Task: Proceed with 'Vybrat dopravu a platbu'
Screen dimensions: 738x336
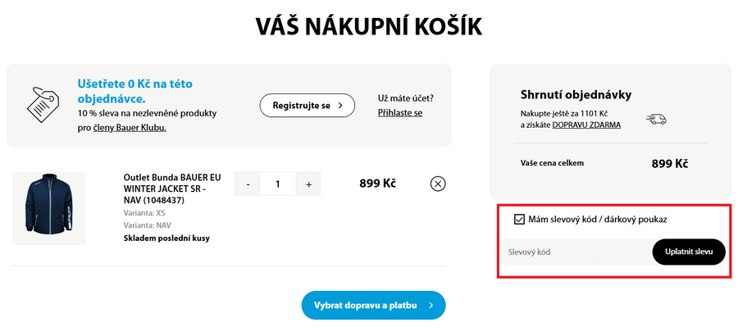Action: click(x=373, y=305)
